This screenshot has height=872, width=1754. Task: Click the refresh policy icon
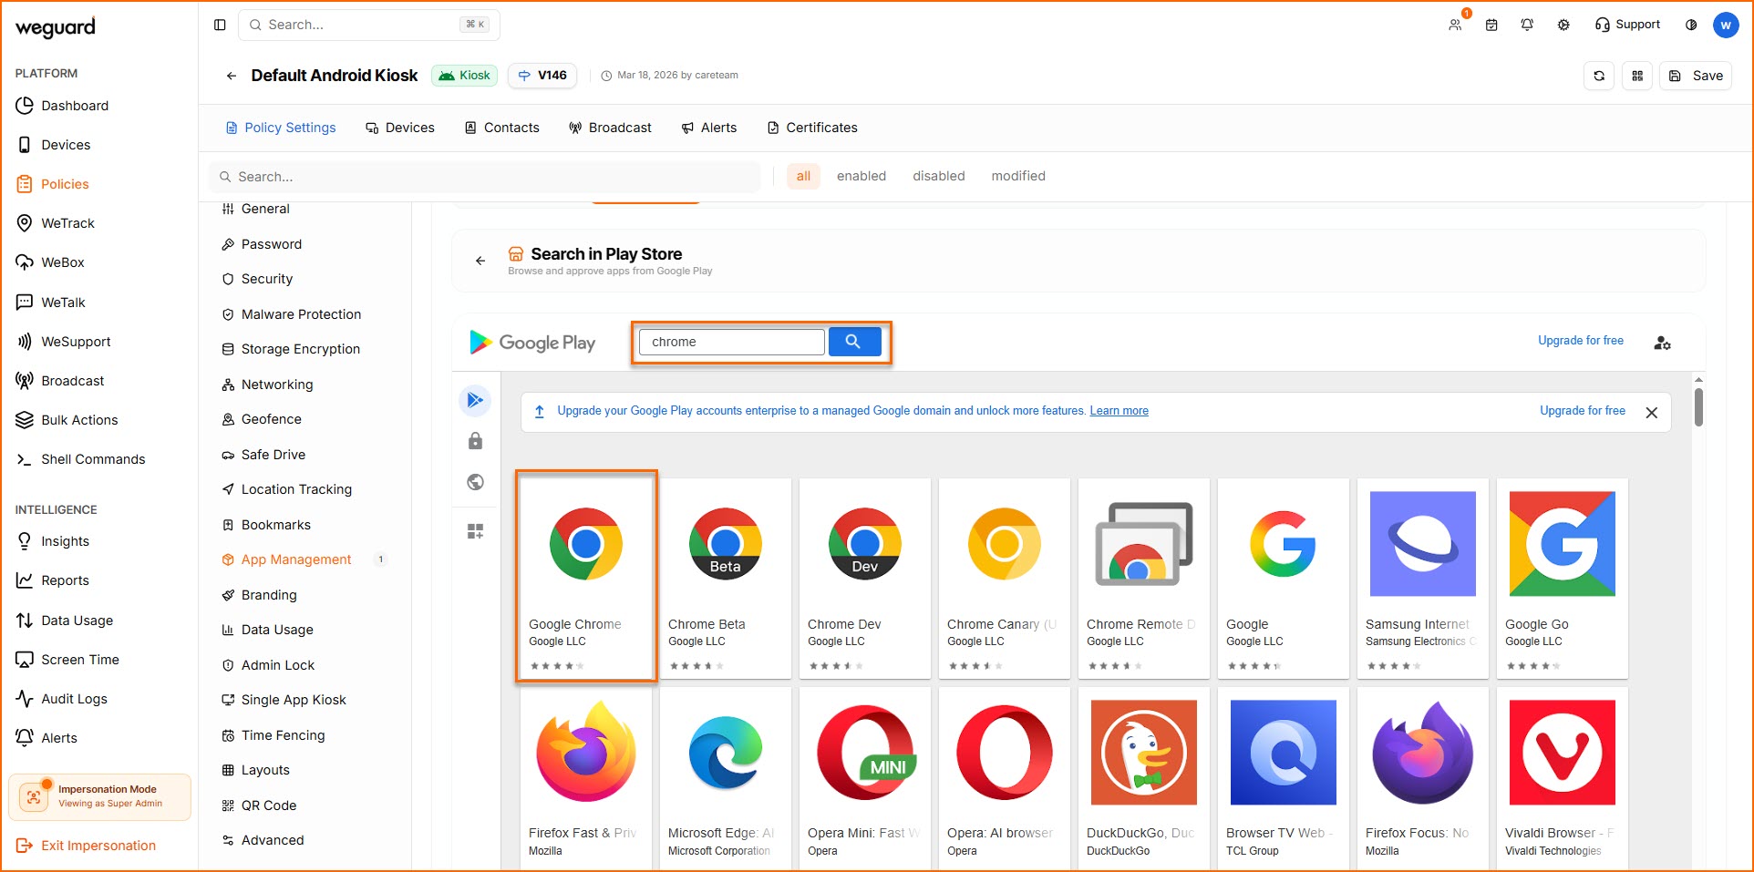[1599, 76]
